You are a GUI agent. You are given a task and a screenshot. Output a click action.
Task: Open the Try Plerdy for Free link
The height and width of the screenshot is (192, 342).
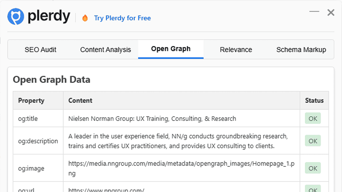point(122,18)
